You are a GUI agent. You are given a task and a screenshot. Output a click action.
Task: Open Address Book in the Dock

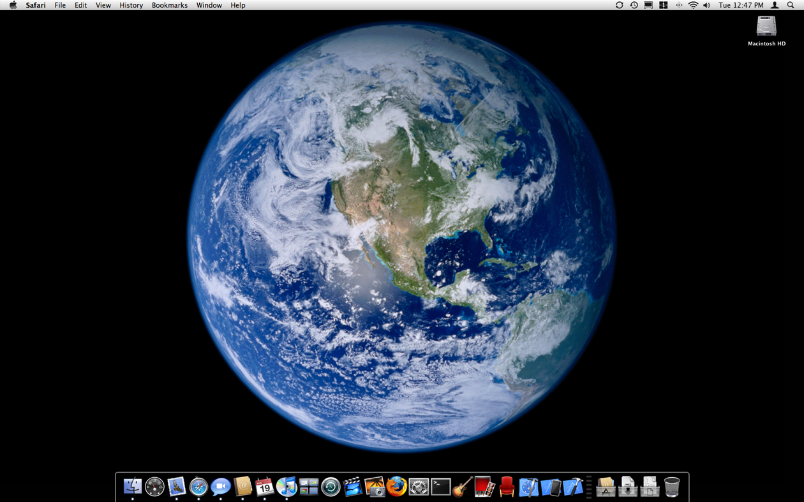point(242,487)
